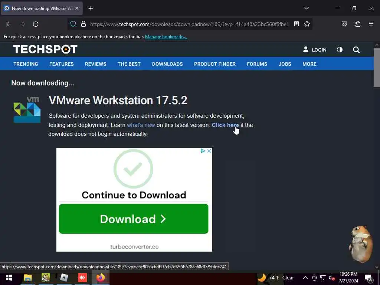Bookmark this page with the star icon
The height and width of the screenshot is (285, 380).
click(x=307, y=24)
